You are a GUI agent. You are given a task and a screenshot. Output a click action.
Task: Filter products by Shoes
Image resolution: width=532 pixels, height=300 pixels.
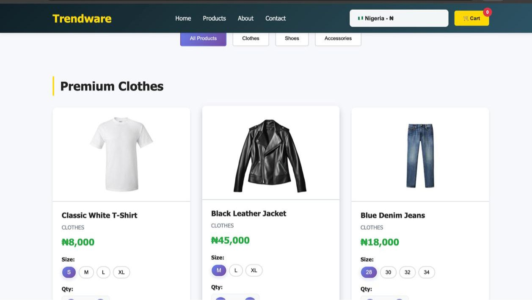coord(292,38)
